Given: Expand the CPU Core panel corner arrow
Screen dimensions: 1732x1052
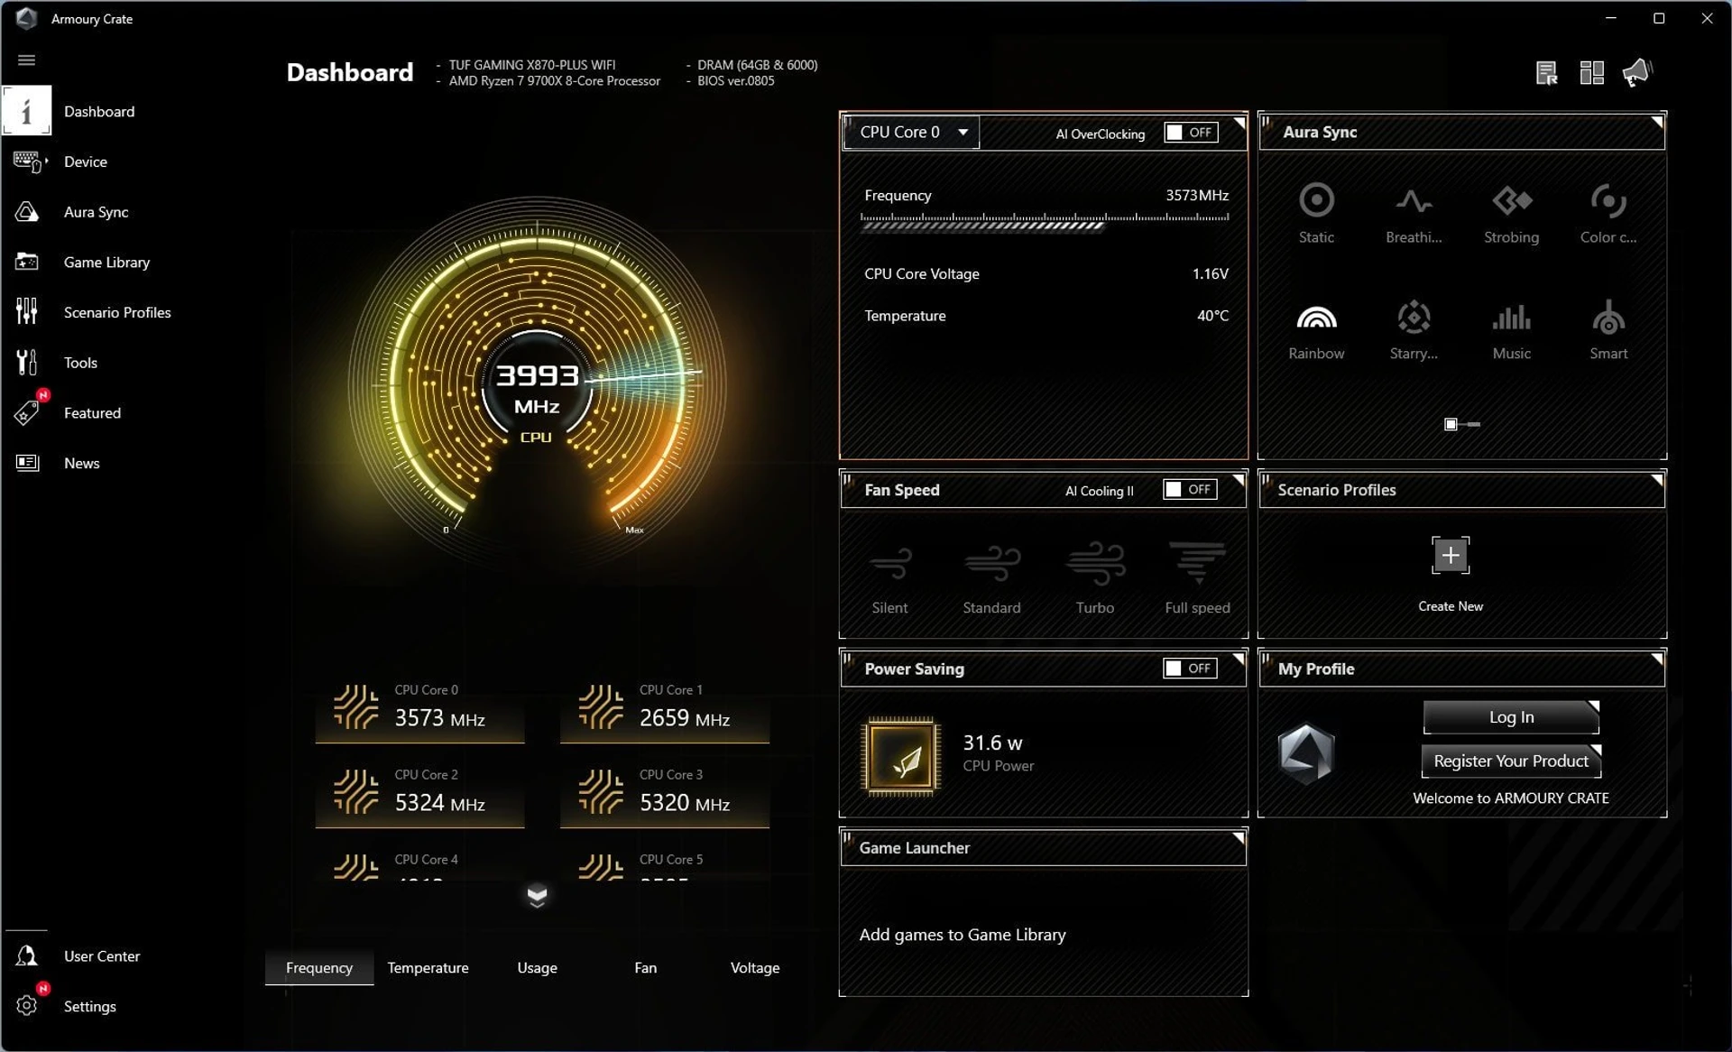Looking at the screenshot, I should click(x=1239, y=122).
